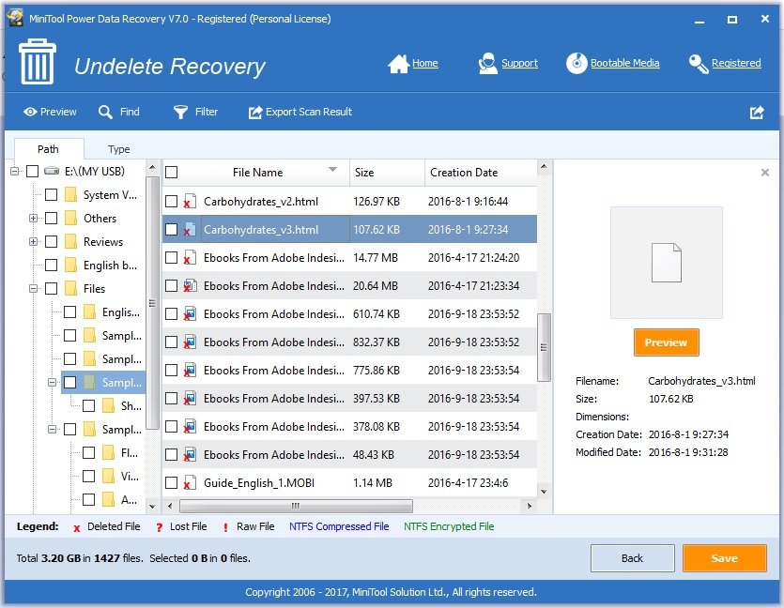Sort by Creation Date column header
This screenshot has width=784, height=608.
(481, 173)
